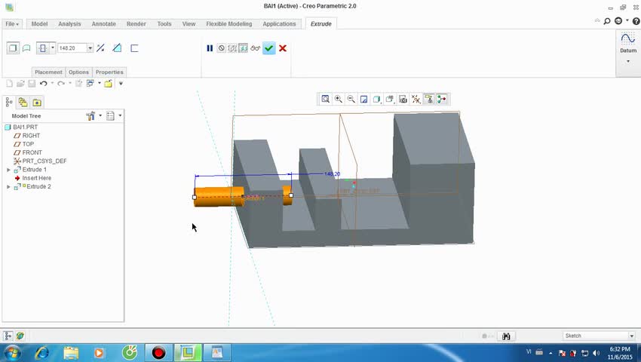Toggle the Spin Center icon
This screenshot has width=641, height=362.
(441, 99)
